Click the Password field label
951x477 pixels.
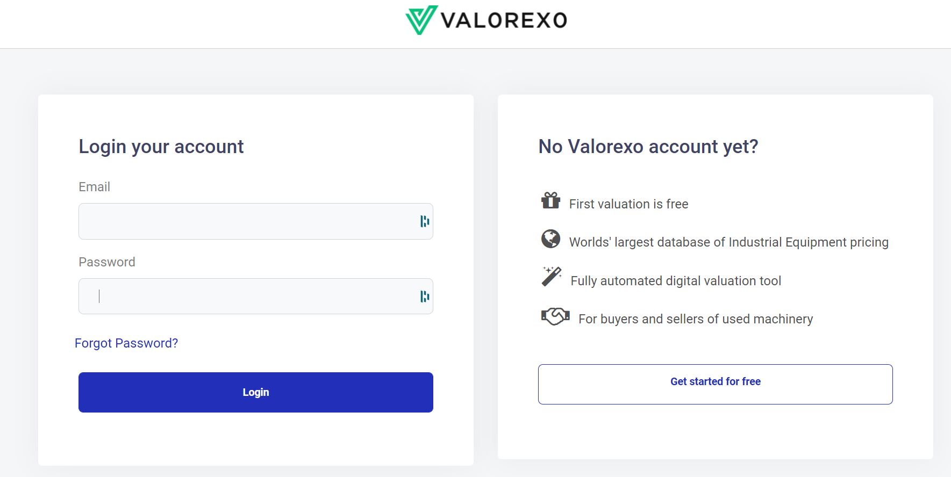point(107,262)
